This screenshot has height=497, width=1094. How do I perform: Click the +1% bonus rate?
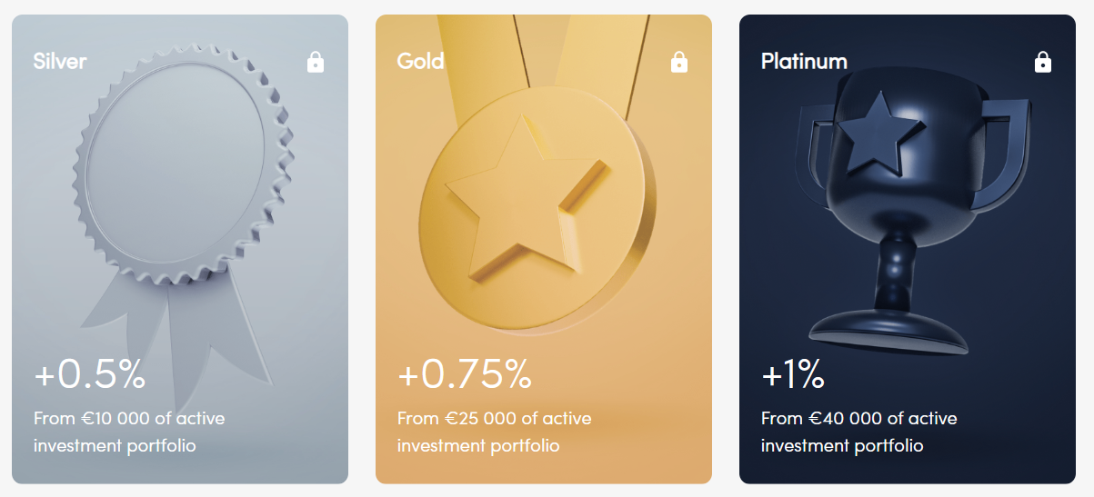pos(792,374)
